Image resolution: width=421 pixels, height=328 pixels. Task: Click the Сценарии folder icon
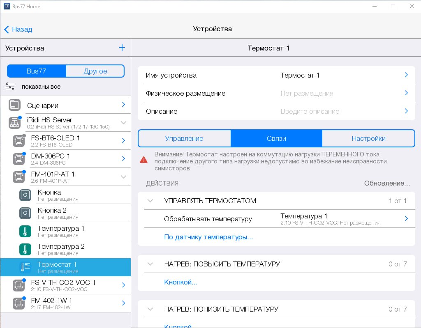(x=14, y=105)
